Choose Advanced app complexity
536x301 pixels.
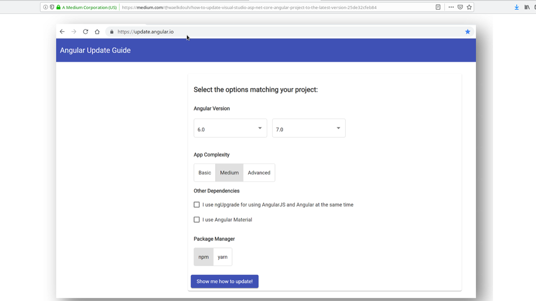coord(259,173)
